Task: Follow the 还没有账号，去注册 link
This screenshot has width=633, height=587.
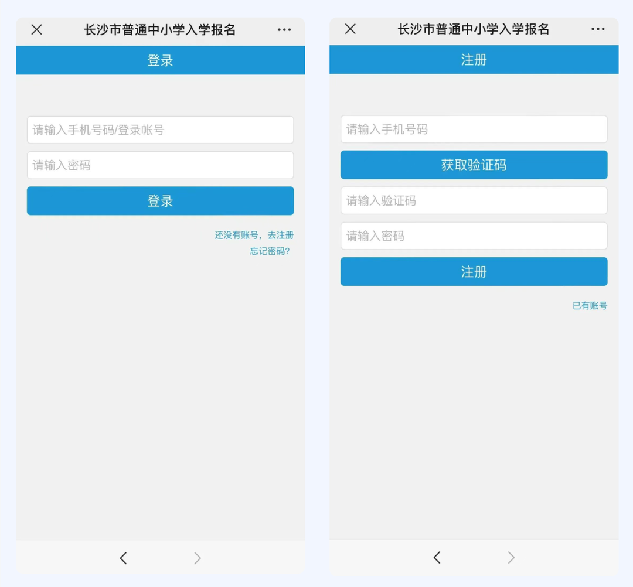Action: point(254,235)
